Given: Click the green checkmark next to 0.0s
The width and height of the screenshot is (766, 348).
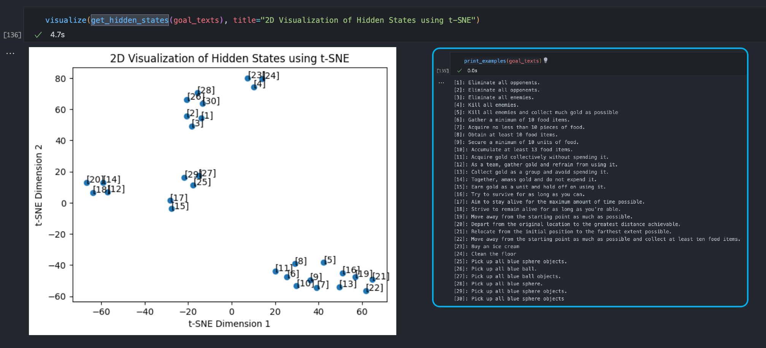Looking at the screenshot, I should (x=459, y=71).
